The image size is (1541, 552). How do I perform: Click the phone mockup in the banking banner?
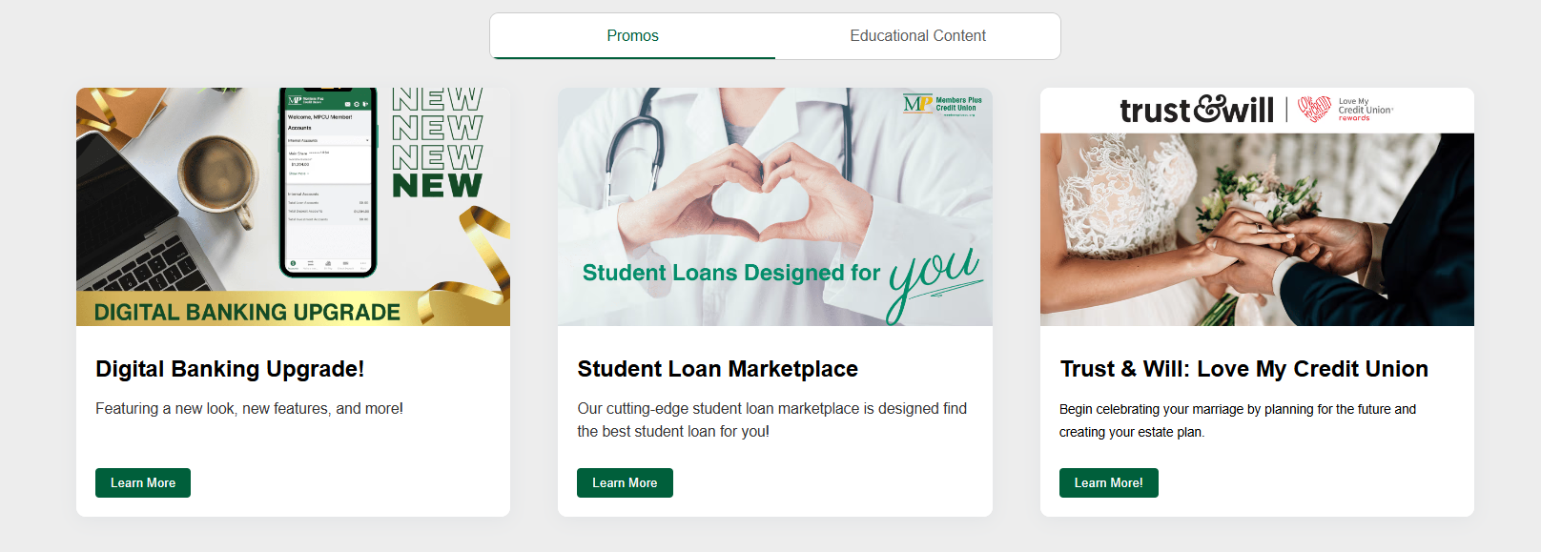pyautogui.click(x=327, y=182)
